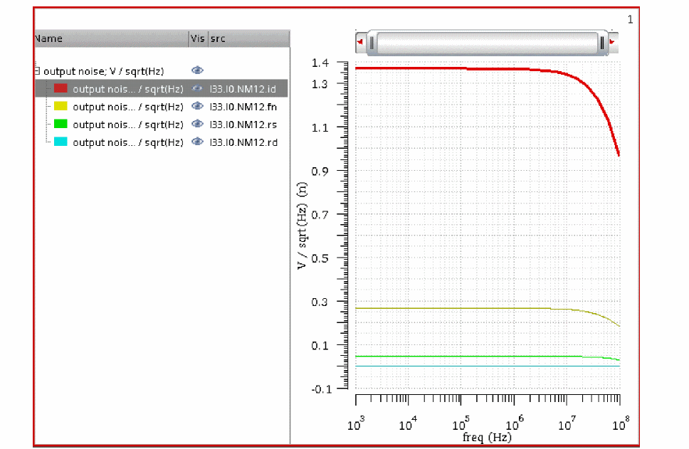Click the left red arrow of zoom scrollbar
Screen dimensions: 689x449
pyautogui.click(x=360, y=43)
